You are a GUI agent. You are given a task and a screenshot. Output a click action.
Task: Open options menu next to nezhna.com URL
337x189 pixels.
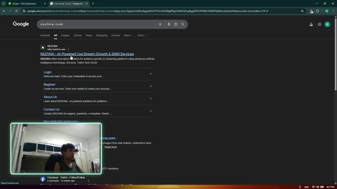click(68, 49)
